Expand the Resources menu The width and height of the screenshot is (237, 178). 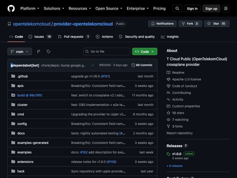coord(80,9)
